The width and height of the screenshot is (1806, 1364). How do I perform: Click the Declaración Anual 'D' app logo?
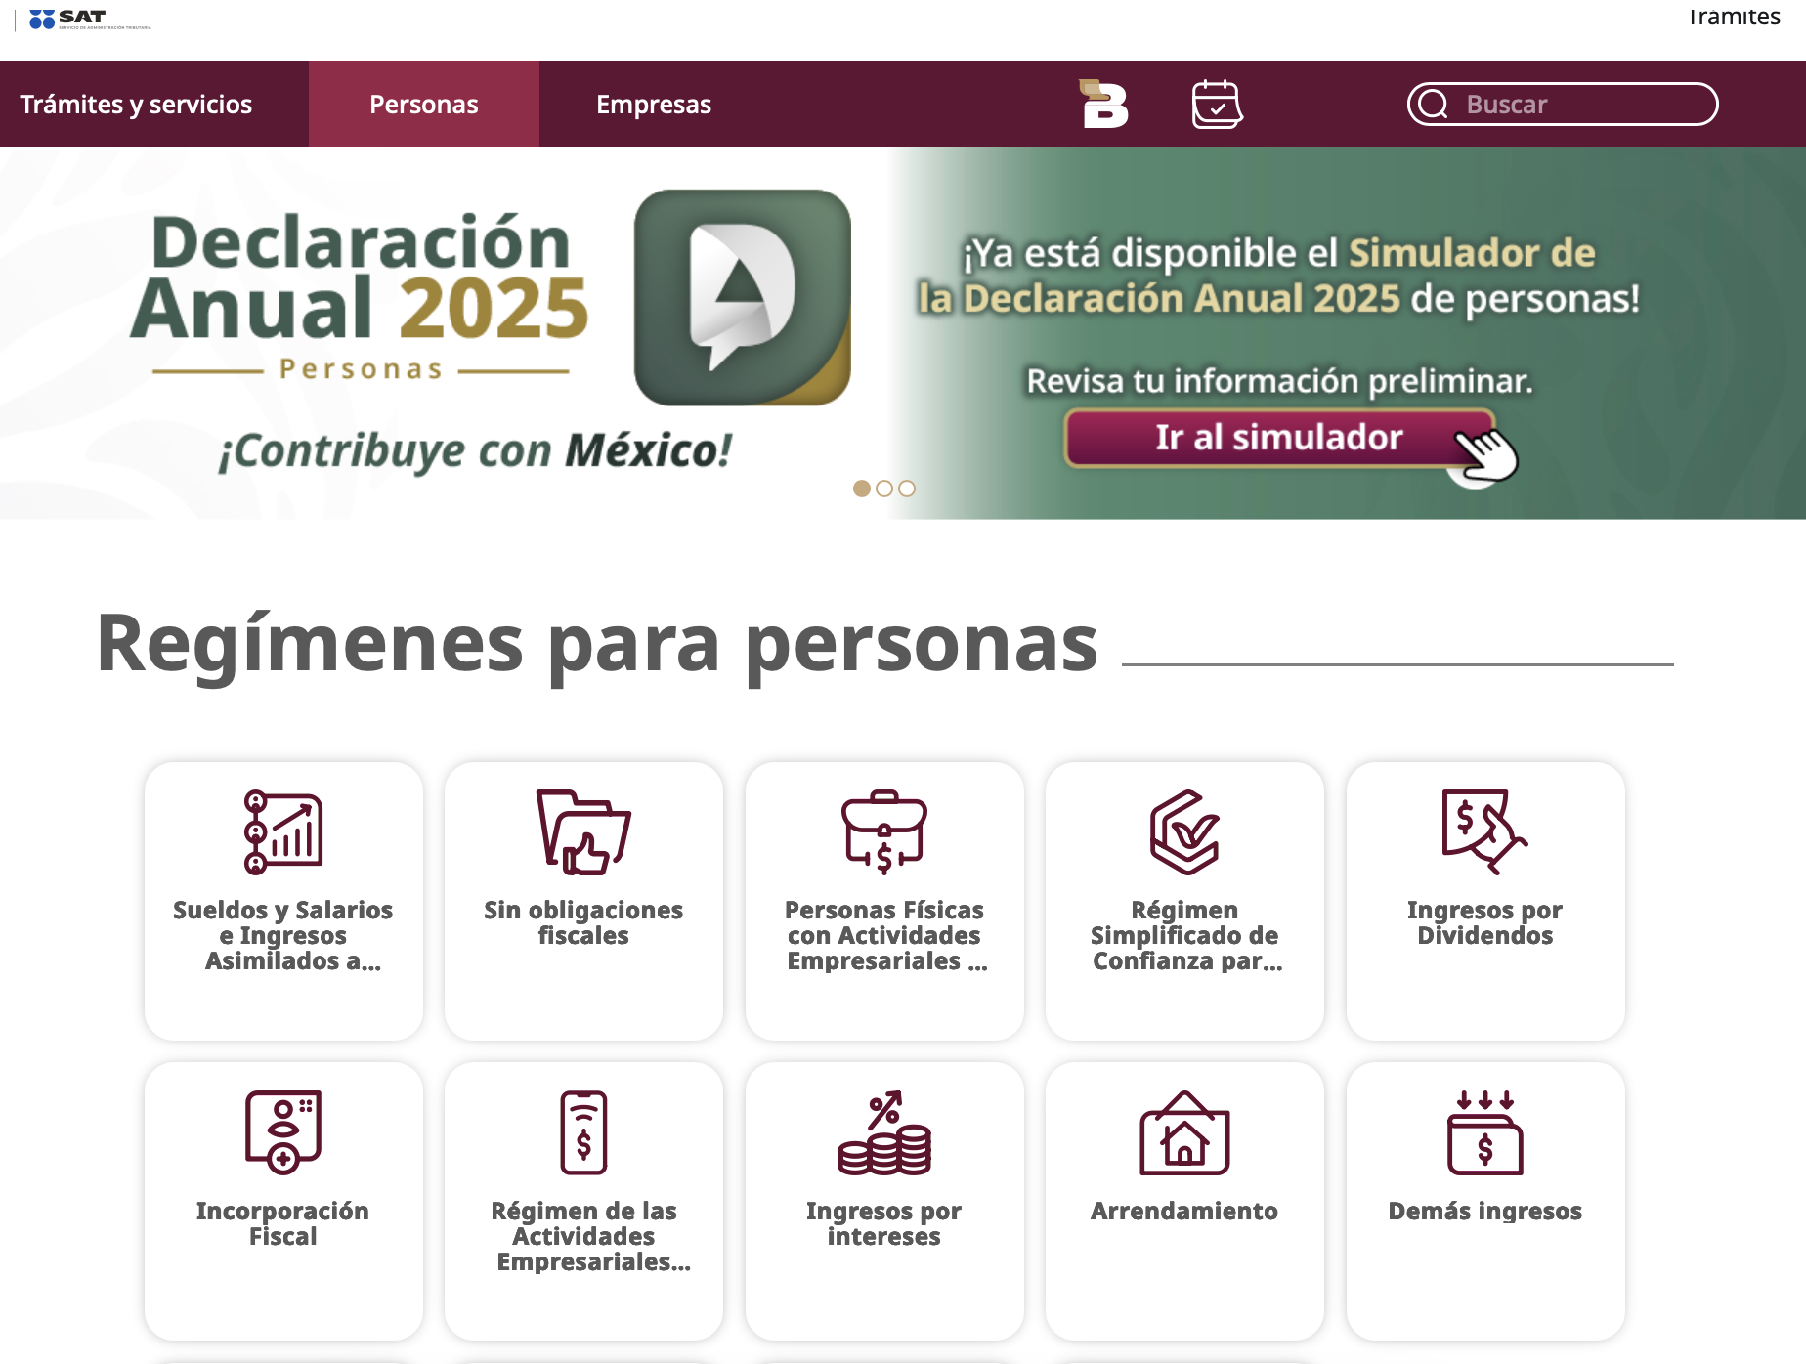click(x=743, y=297)
